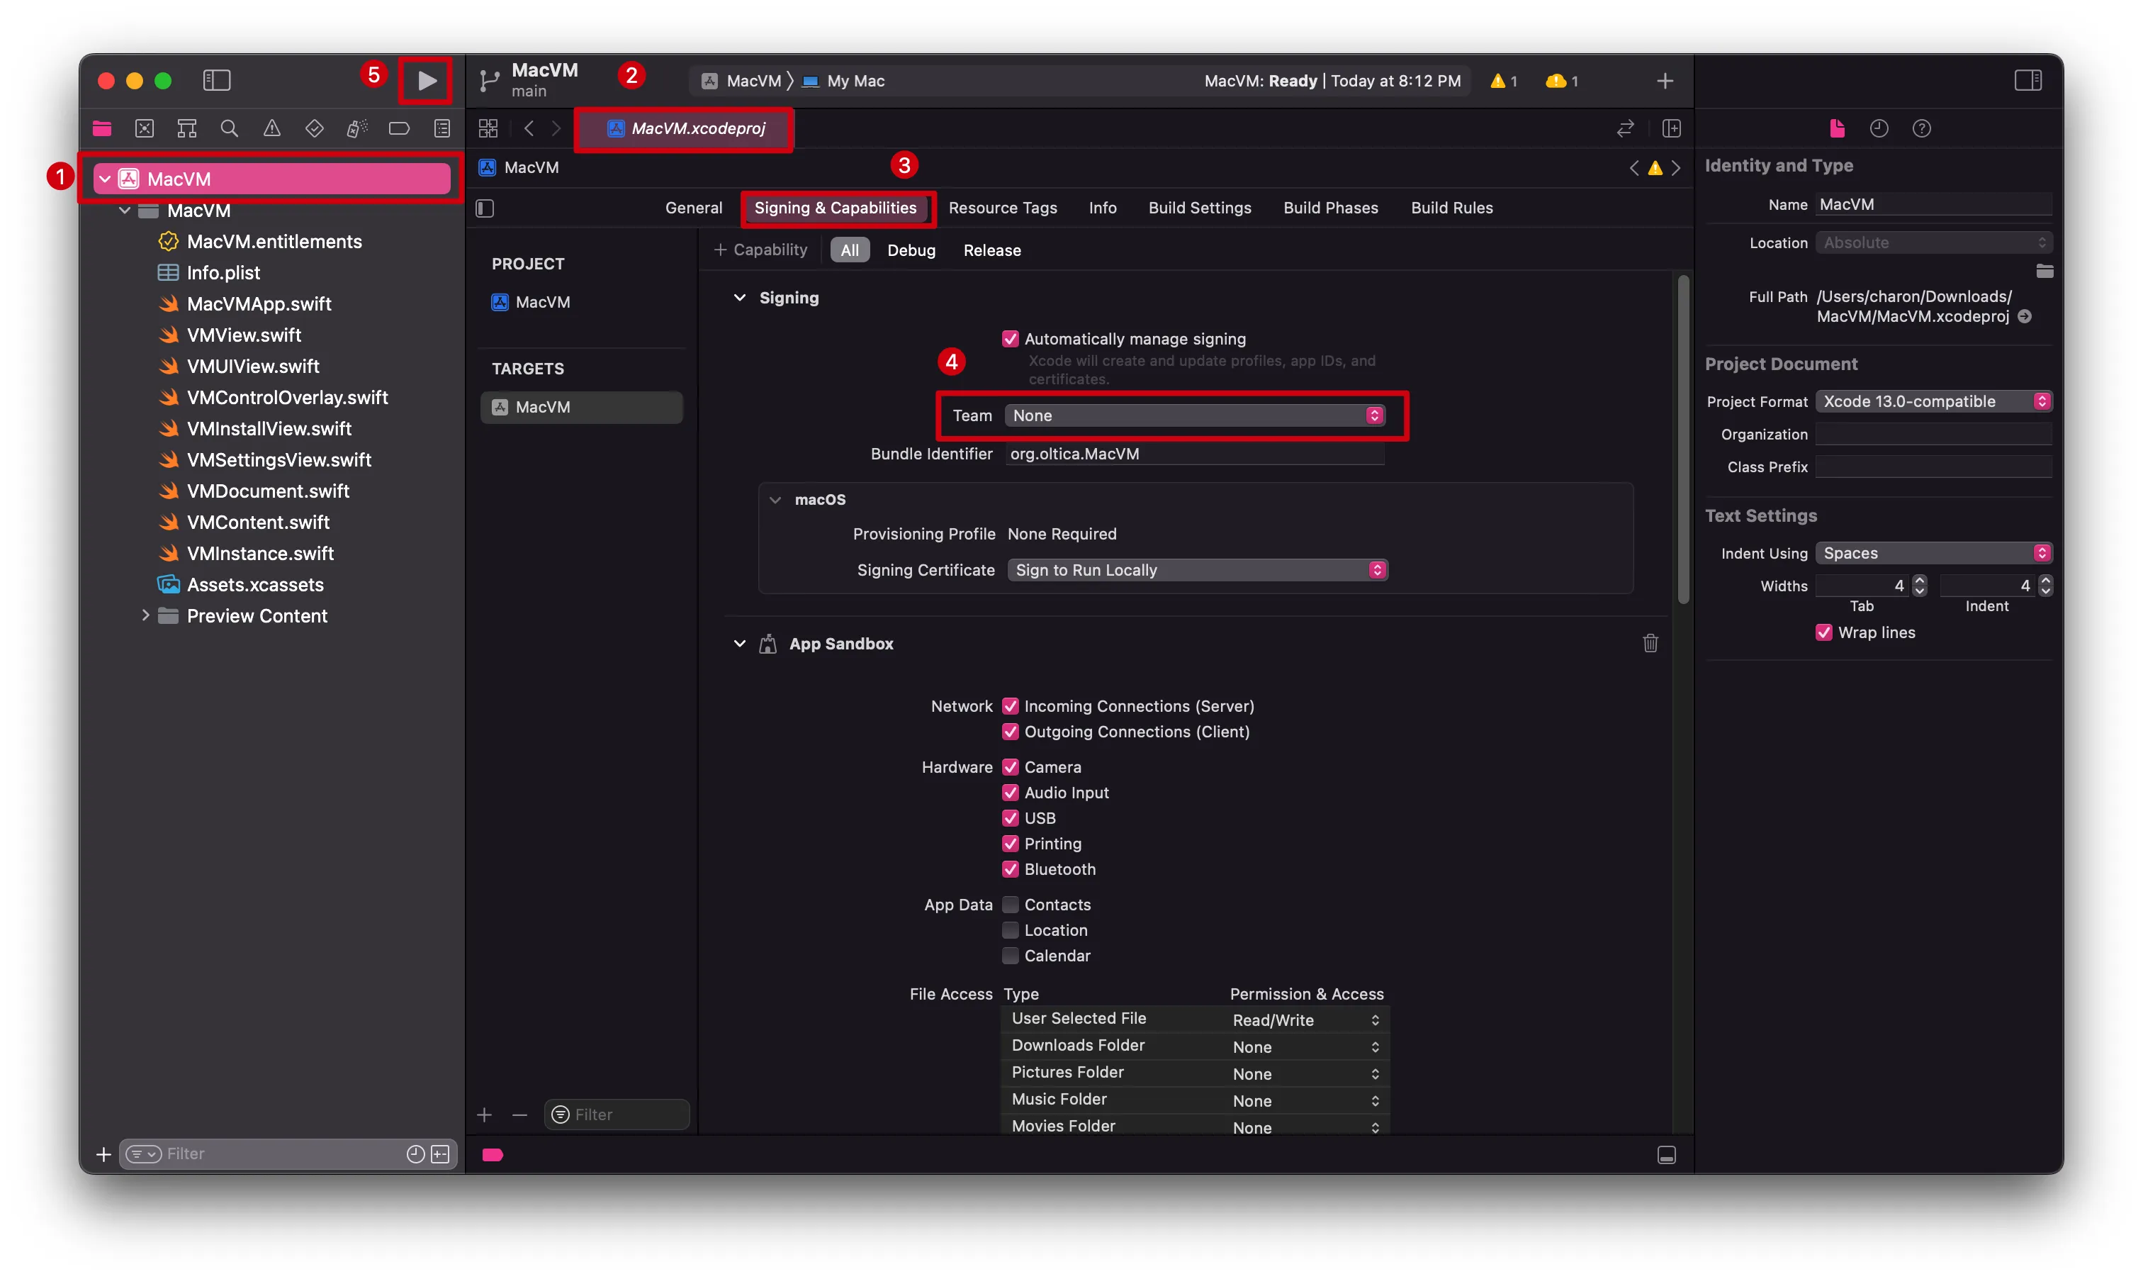Viewport: 2143px width, 1279px height.
Task: Expand the Preview Content folder
Action: coord(145,615)
